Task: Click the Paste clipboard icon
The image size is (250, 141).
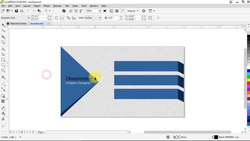Action: [39, 11]
